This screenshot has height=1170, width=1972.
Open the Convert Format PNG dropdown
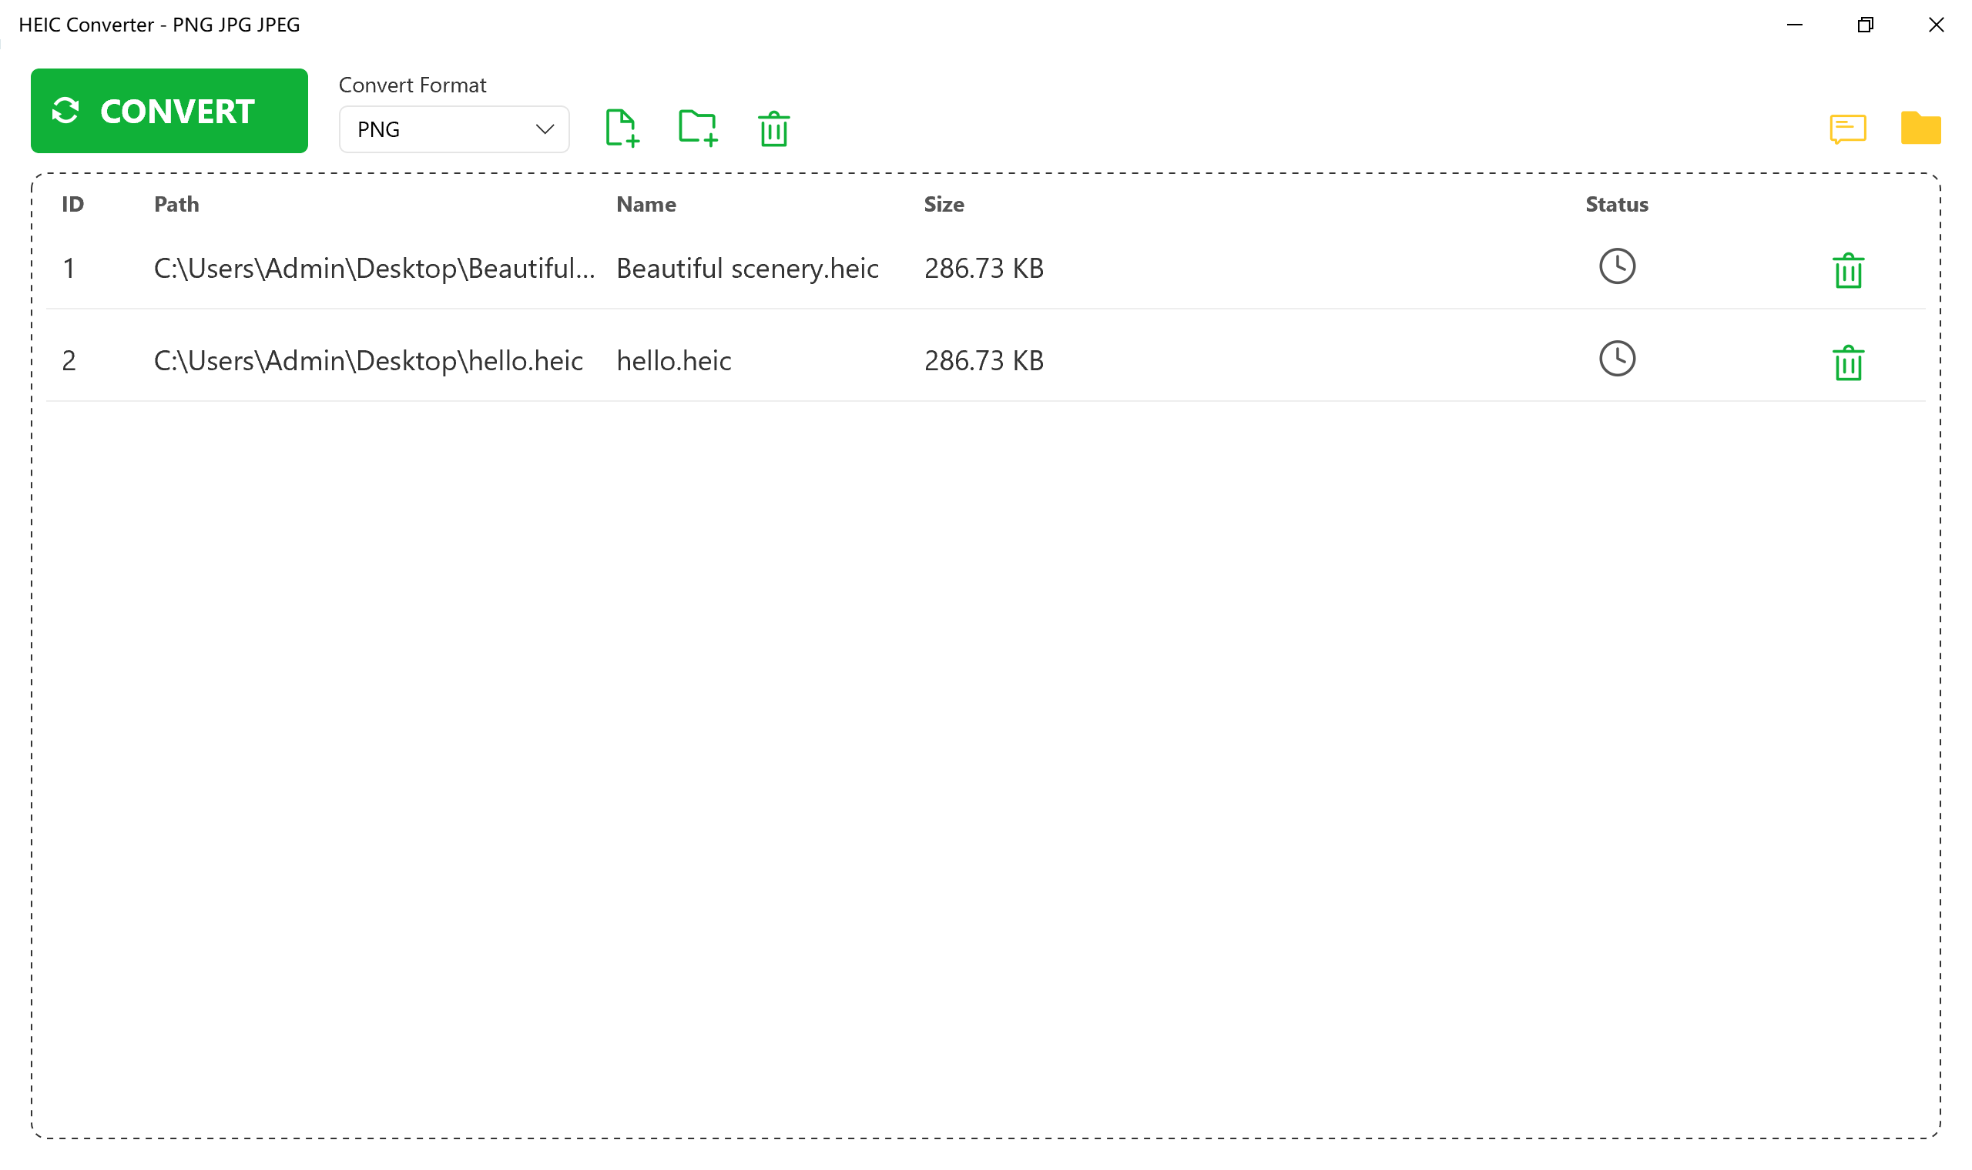pyautogui.click(x=441, y=129)
